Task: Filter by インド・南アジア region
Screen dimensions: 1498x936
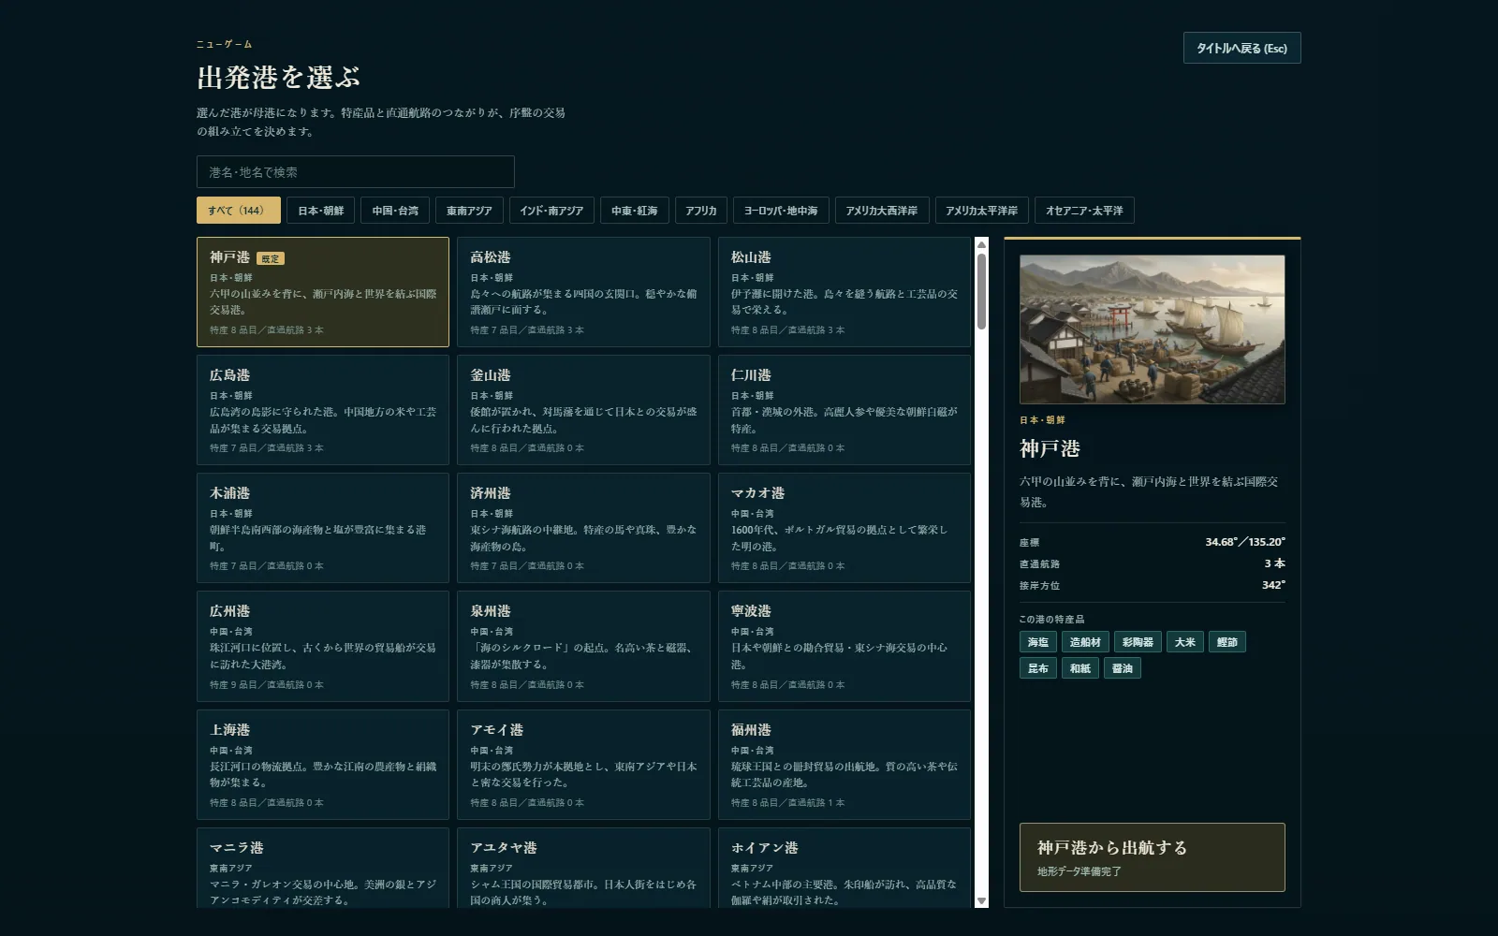Action: pos(551,211)
